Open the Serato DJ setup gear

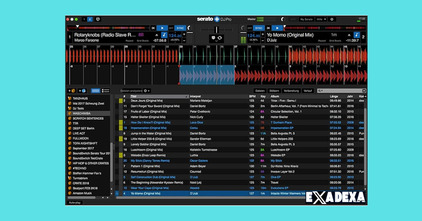point(332,19)
